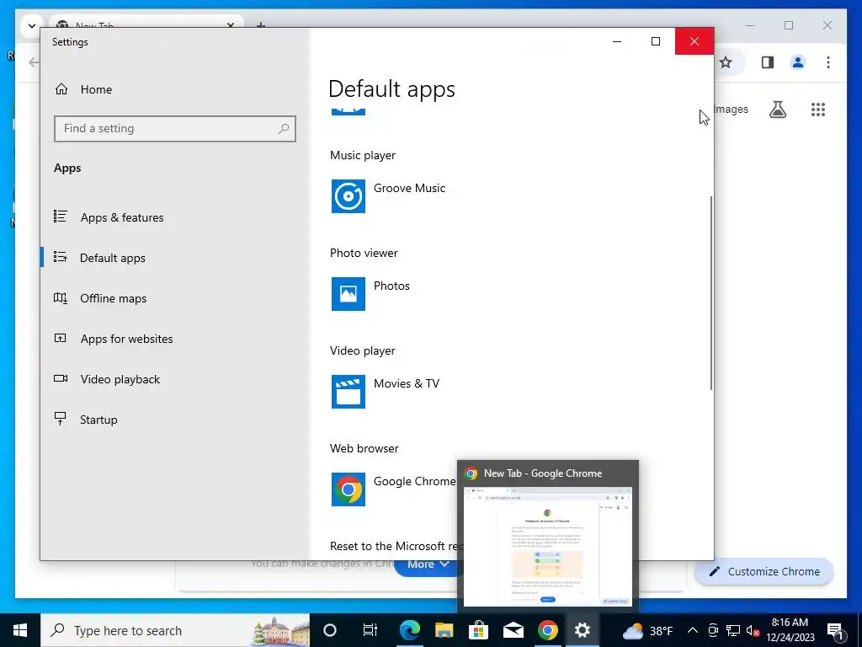Click the Settings search magnifier icon
Viewport: 862px width, 647px height.
click(284, 129)
